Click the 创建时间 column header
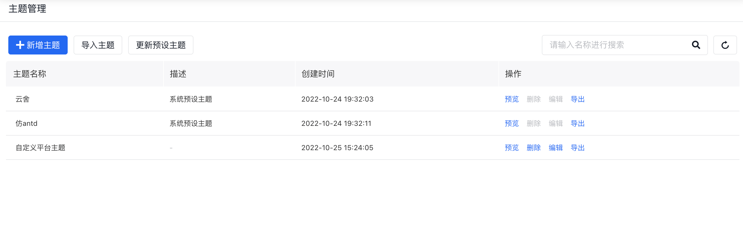Image resolution: width=743 pixels, height=244 pixels. 318,74
